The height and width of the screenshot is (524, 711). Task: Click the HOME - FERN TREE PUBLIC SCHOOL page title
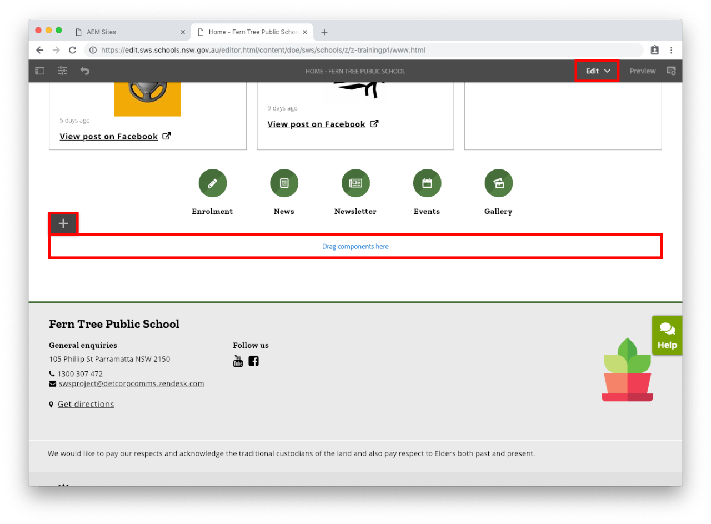[355, 71]
